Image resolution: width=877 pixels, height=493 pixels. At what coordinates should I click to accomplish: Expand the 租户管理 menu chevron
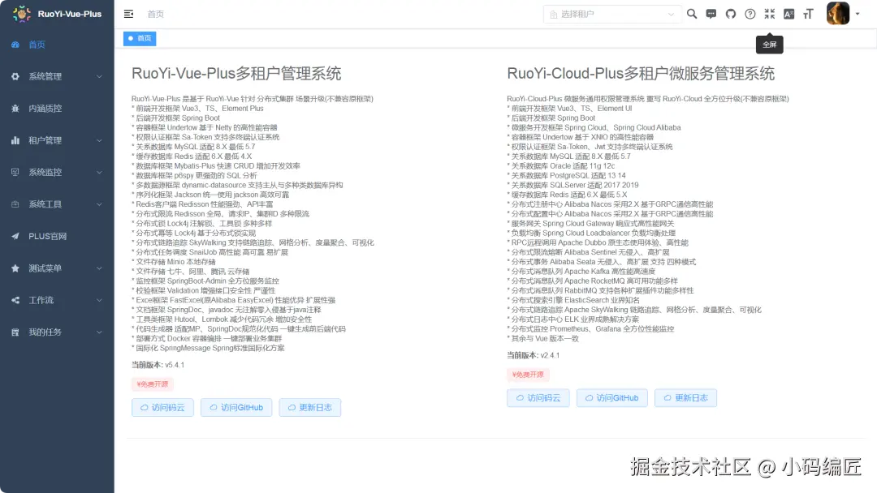click(99, 140)
